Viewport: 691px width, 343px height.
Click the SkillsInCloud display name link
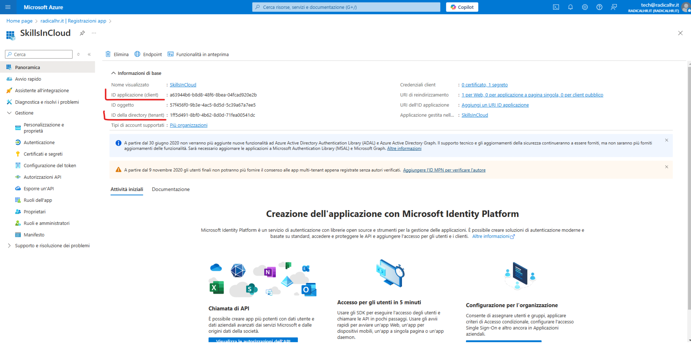pyautogui.click(x=183, y=85)
